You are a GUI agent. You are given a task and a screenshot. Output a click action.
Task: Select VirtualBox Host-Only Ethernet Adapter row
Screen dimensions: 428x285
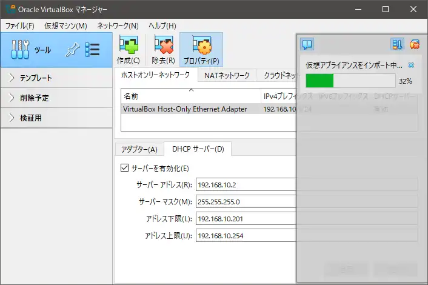[185, 109]
